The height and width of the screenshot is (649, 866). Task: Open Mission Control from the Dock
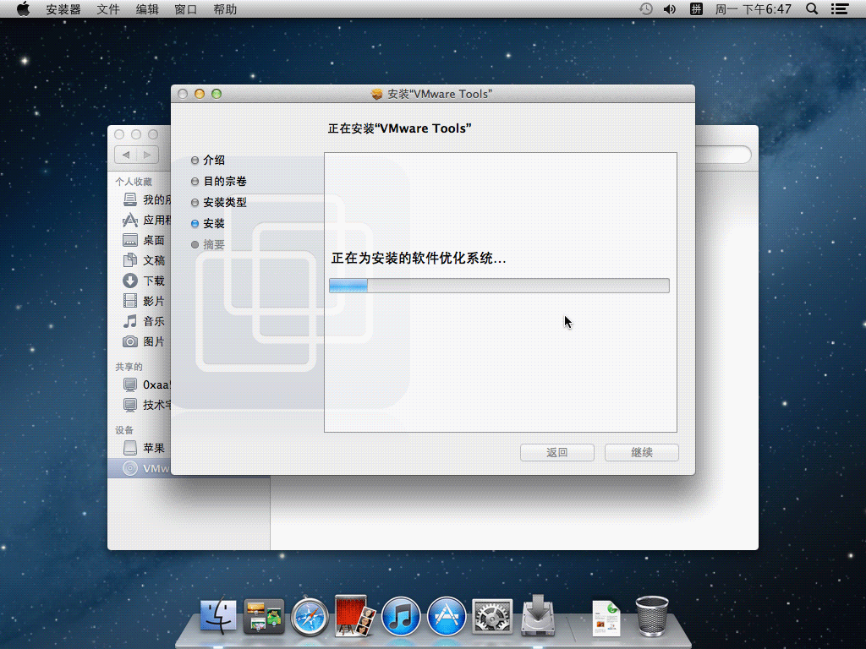(264, 615)
